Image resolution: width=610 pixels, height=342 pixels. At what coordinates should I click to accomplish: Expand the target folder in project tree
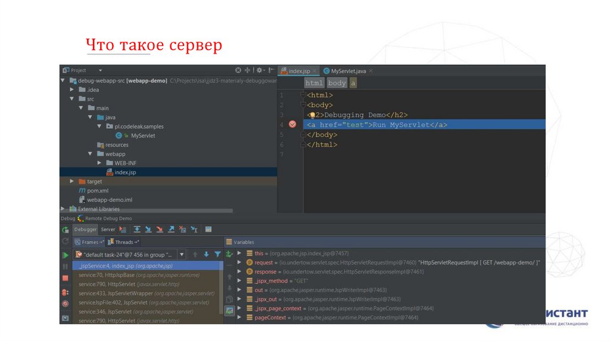[x=72, y=181]
